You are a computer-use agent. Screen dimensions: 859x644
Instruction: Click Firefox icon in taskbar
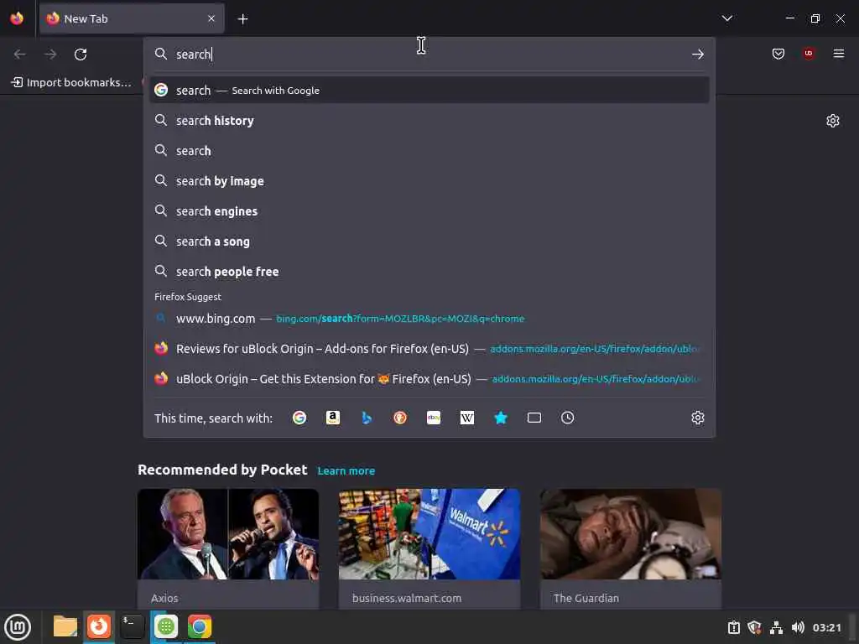99,626
